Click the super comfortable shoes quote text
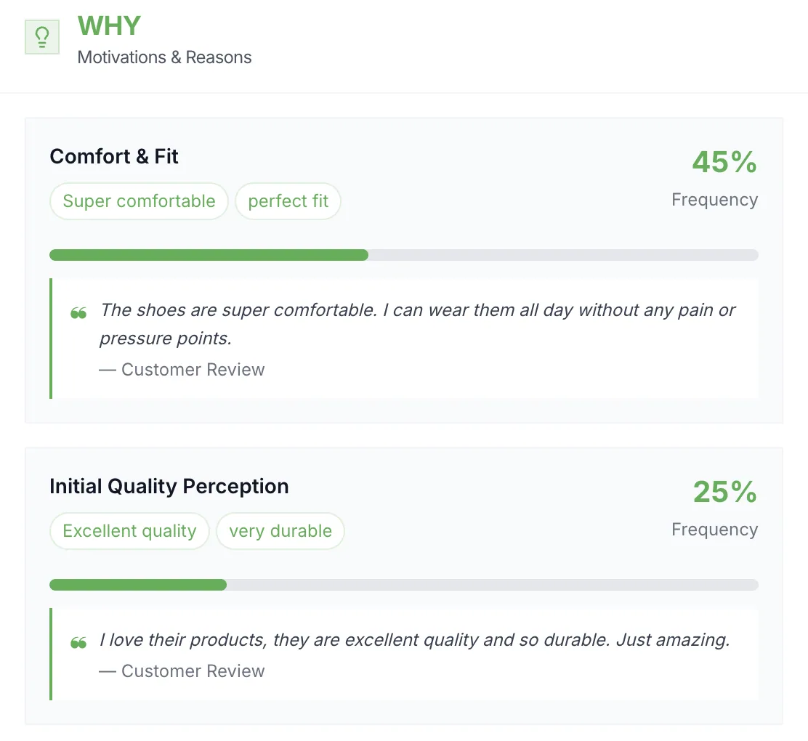 point(417,324)
